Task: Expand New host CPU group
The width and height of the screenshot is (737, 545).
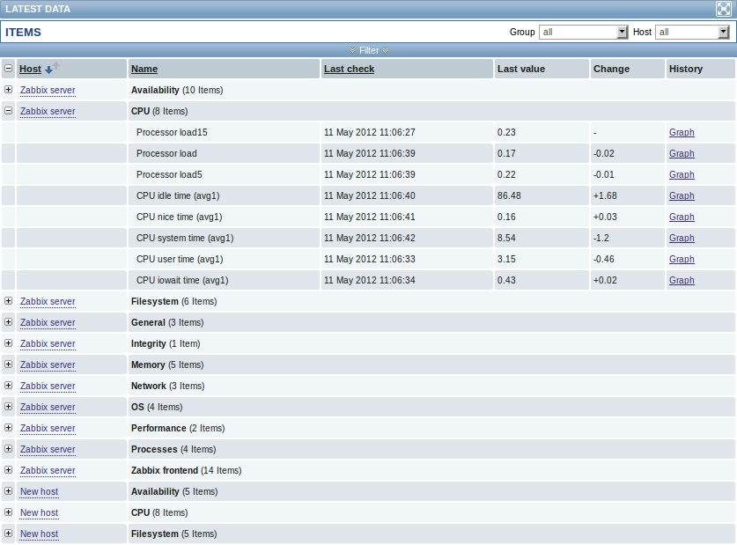Action: [8, 512]
